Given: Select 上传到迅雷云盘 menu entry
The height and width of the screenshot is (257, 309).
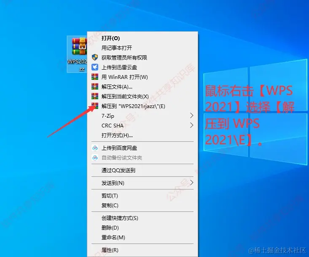Looking at the screenshot, I should pos(142,67).
